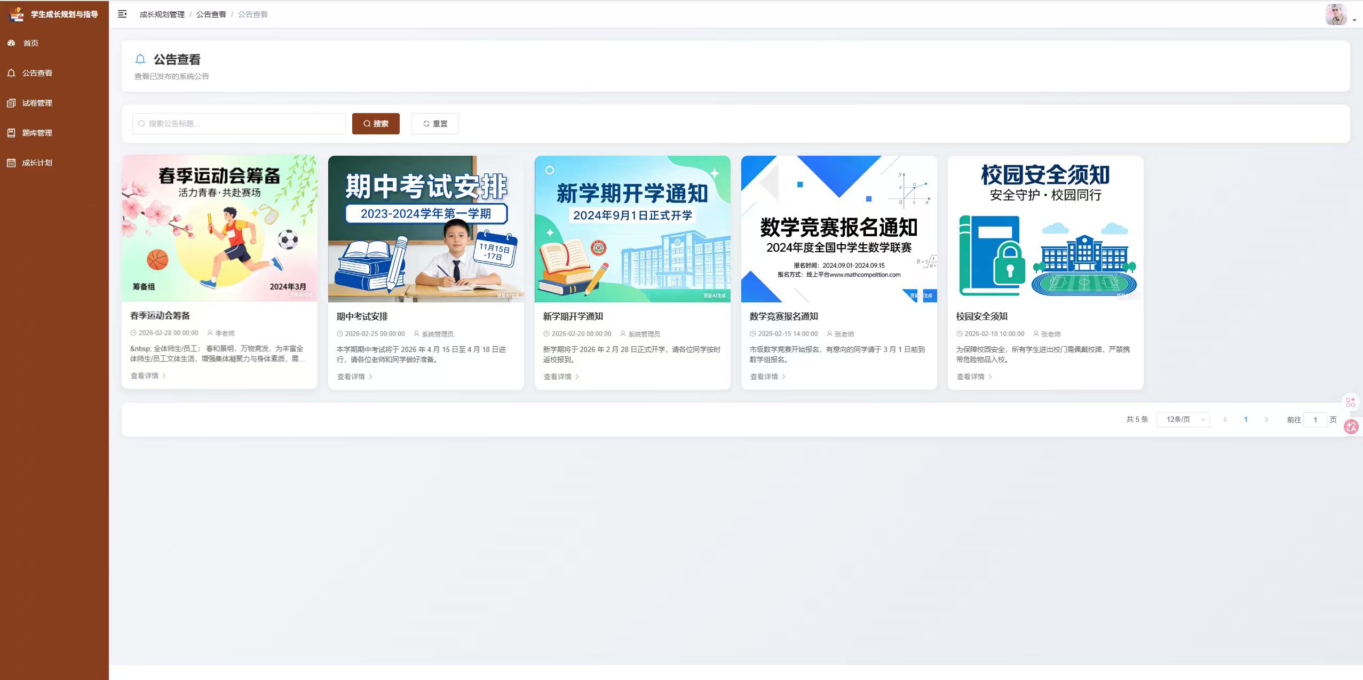Image resolution: width=1363 pixels, height=680 pixels.
Task: Focus the 搜索公告标题 search input
Action: click(239, 124)
